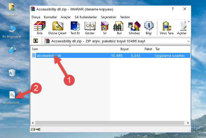Click the horizontal scrollbar right arrow
206x138 pixels.
pyautogui.click(x=188, y=123)
